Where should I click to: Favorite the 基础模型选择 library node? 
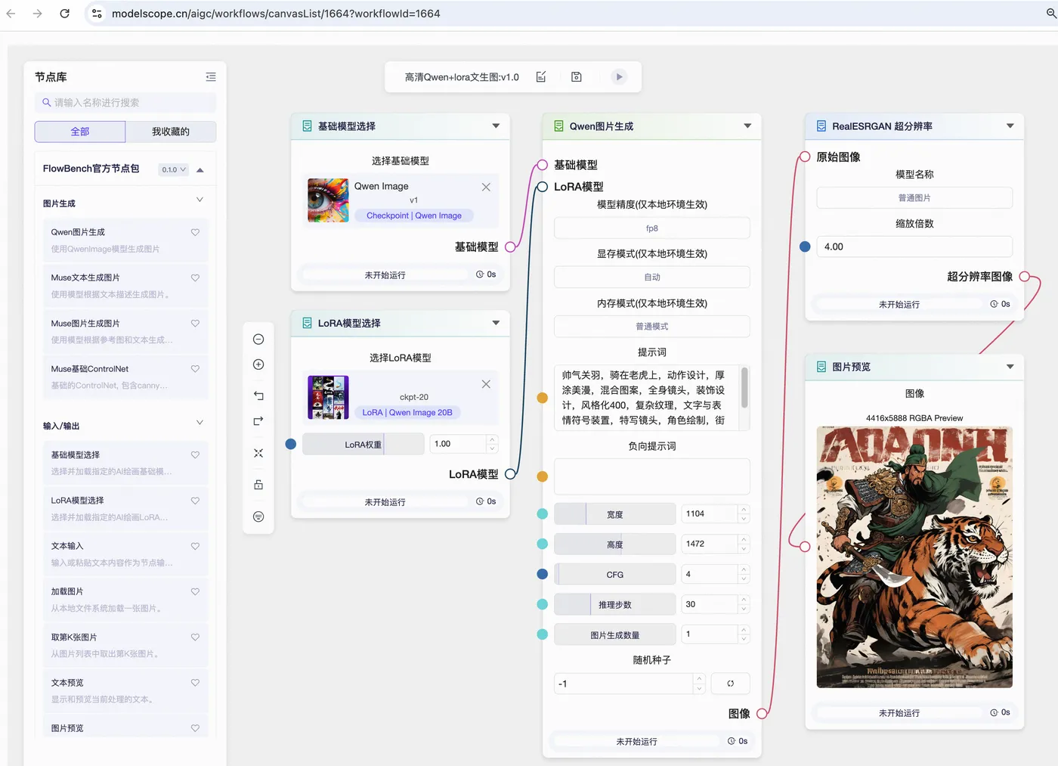coord(195,455)
